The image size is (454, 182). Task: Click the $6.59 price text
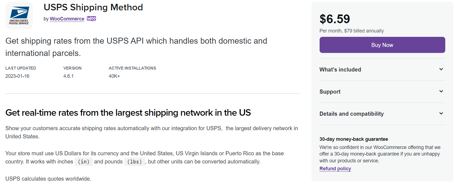(x=335, y=19)
